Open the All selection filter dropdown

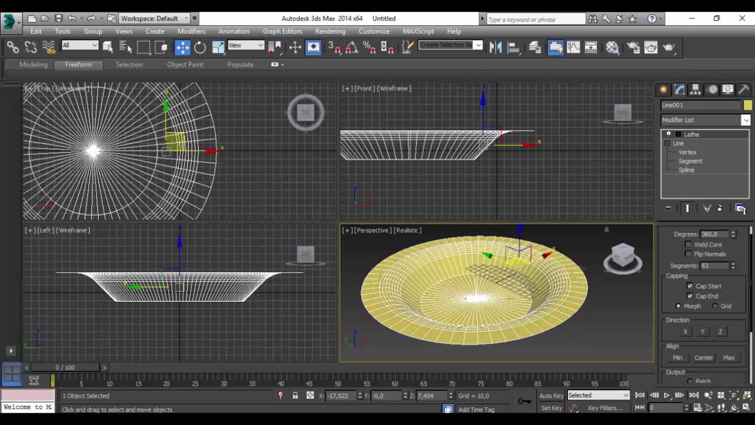point(80,45)
